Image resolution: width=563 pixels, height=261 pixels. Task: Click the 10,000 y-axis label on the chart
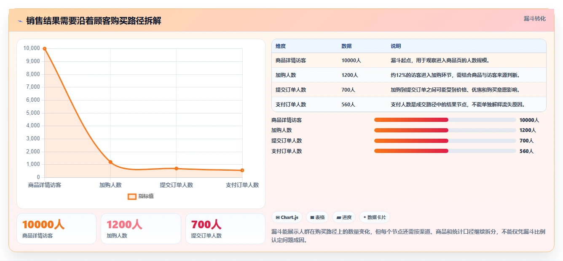tap(32, 48)
